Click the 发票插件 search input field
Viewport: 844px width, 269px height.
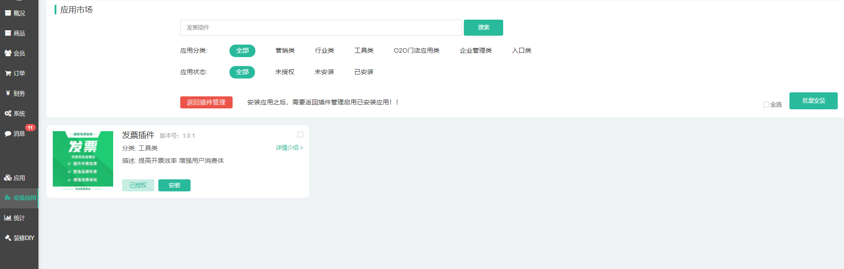pyautogui.click(x=321, y=28)
